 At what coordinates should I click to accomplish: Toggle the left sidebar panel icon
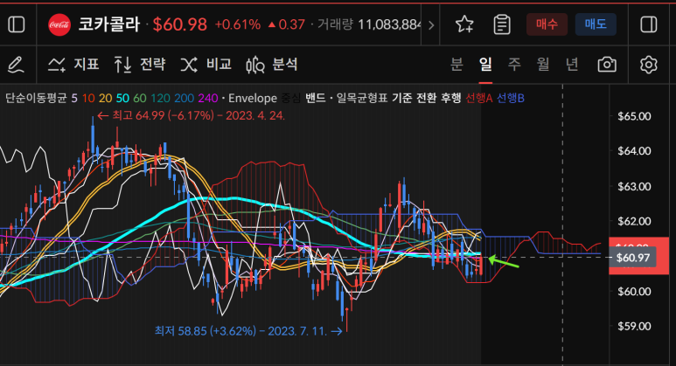[x=17, y=24]
